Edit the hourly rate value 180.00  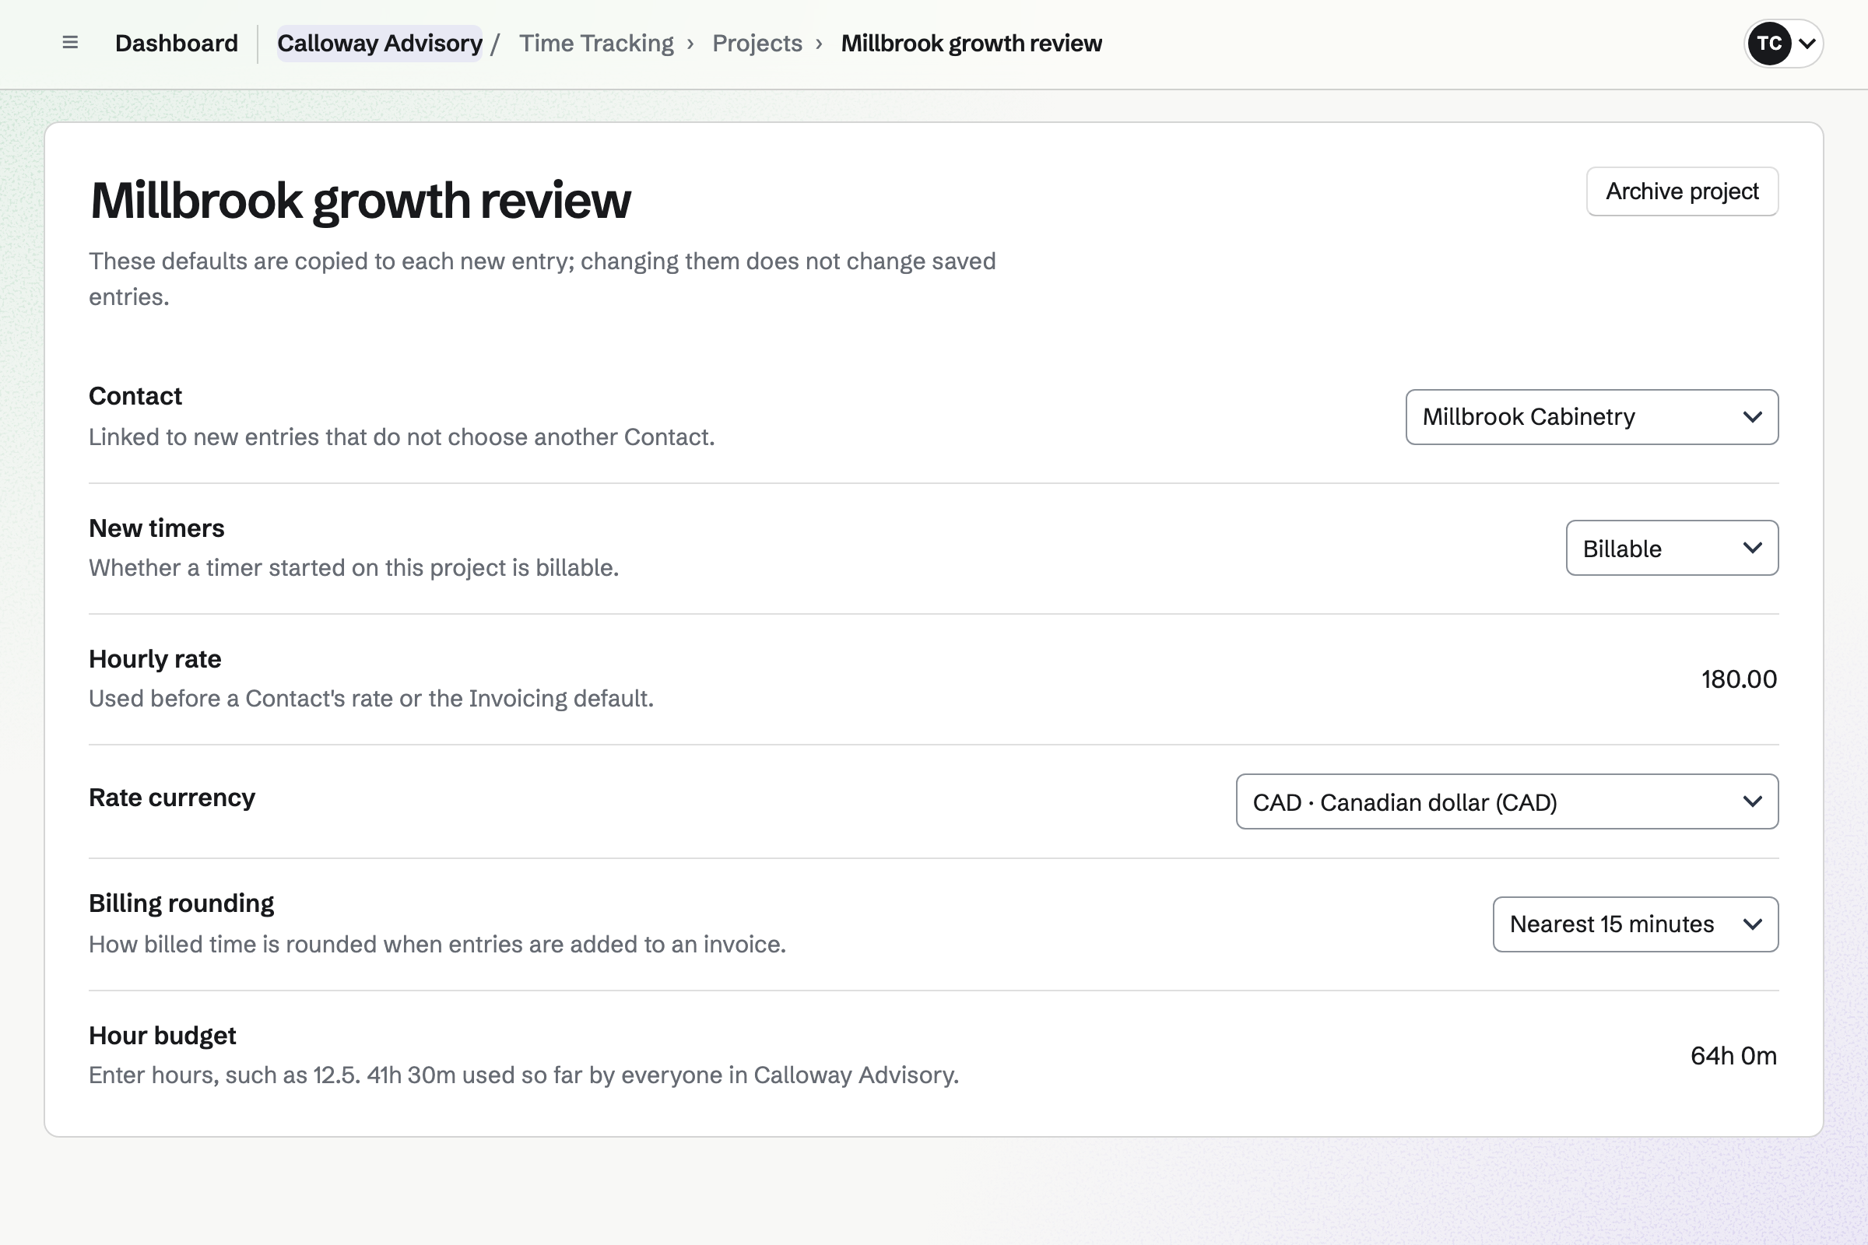coord(1738,679)
